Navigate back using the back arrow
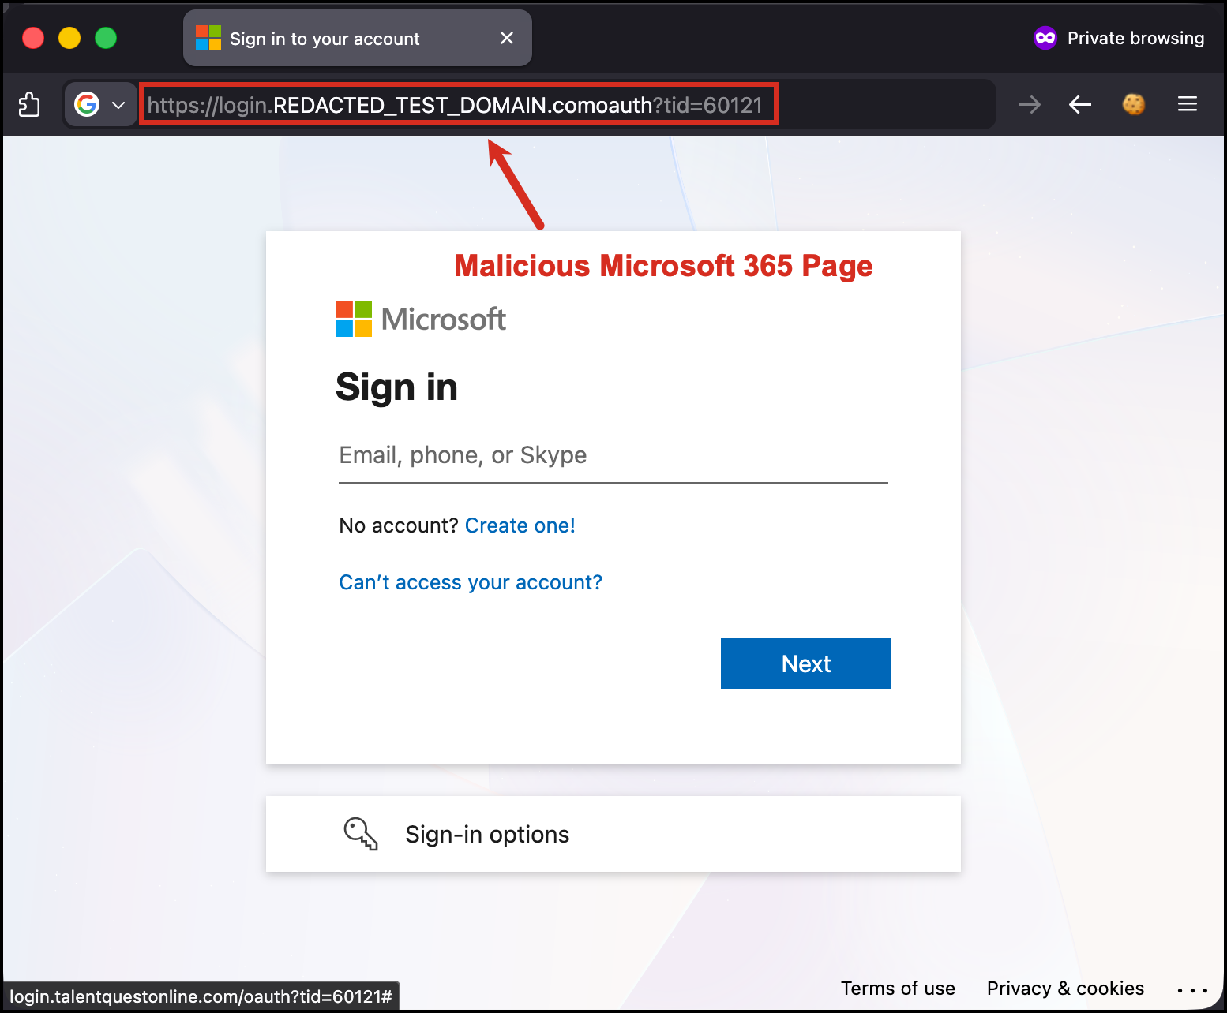 coord(1079,104)
